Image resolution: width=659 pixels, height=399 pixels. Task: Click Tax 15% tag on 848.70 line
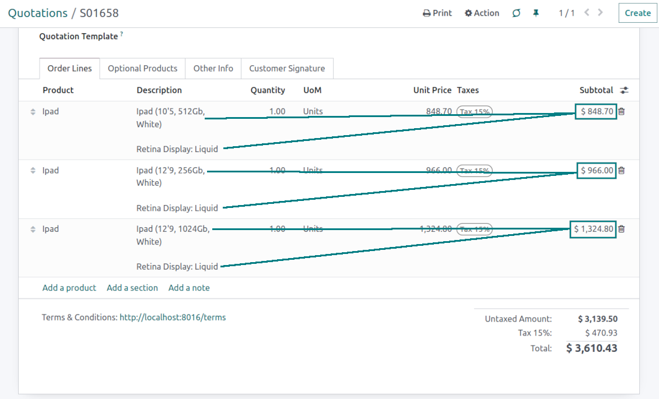click(475, 112)
